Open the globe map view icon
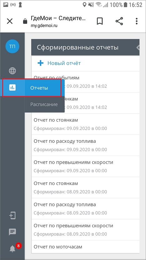 (x=12, y=71)
